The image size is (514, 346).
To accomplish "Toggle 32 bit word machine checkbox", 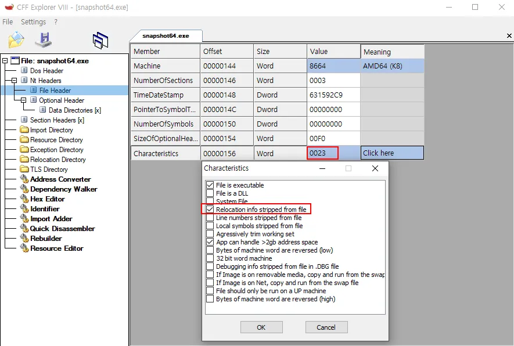I will point(210,258).
